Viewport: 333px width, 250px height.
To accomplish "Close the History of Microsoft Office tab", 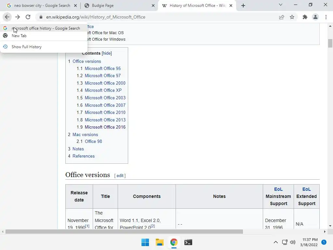I will 231,6.
